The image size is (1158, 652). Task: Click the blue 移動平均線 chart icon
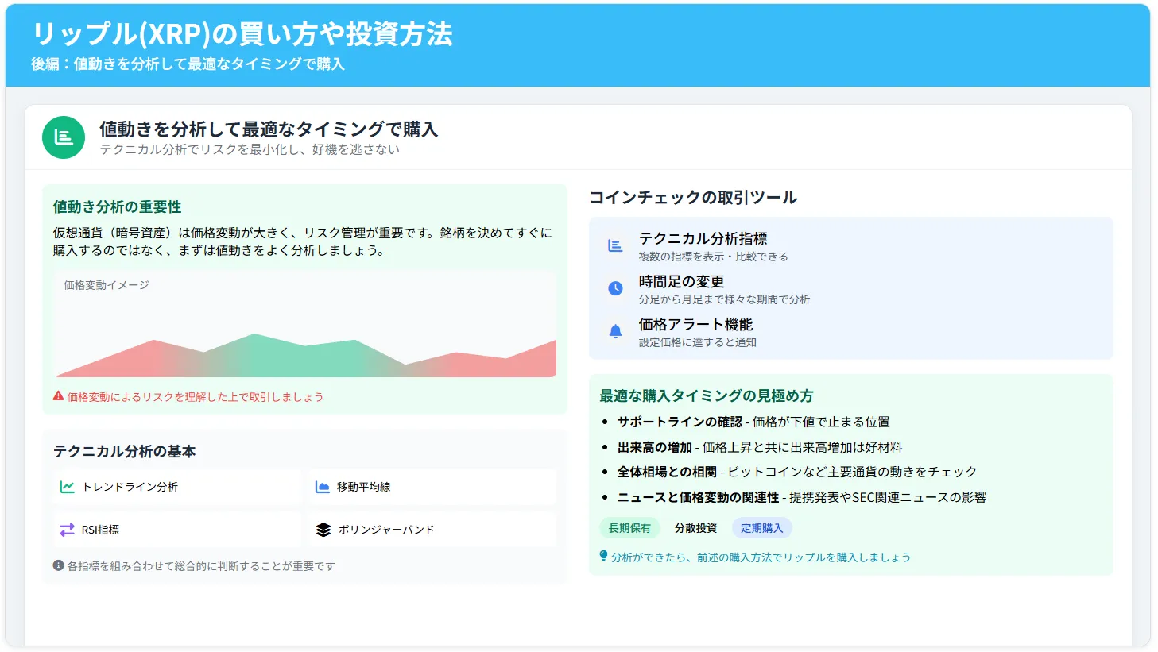pos(324,486)
